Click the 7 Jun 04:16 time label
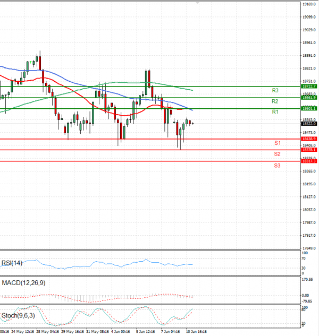 (171, 332)
